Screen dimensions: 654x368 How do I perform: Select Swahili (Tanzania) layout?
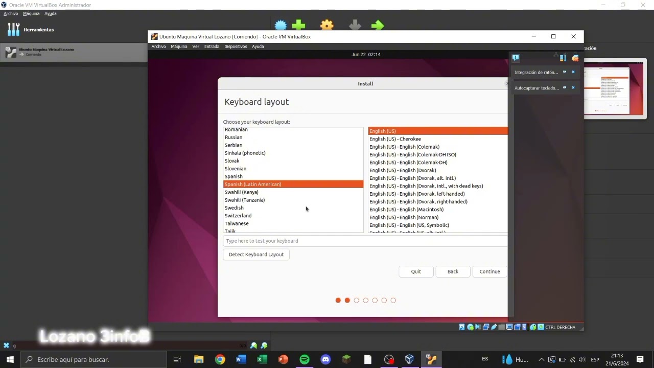point(293,200)
